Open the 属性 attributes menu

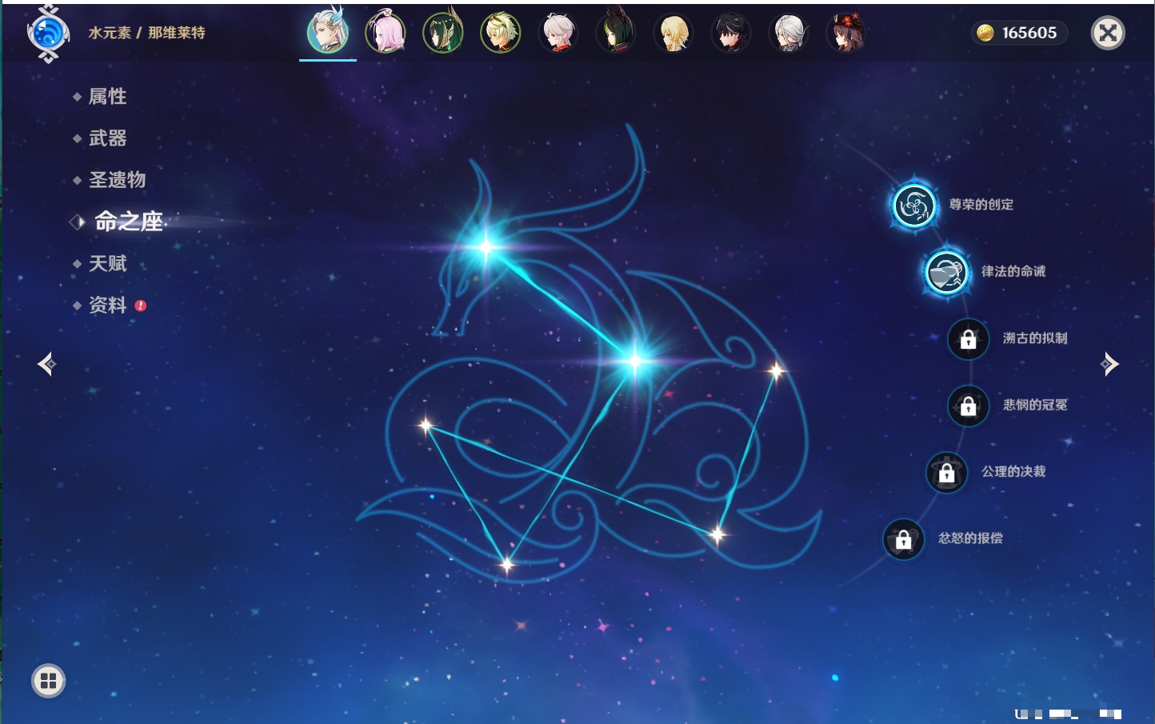[107, 97]
